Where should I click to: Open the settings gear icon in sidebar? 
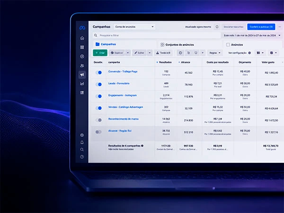click(x=82, y=135)
